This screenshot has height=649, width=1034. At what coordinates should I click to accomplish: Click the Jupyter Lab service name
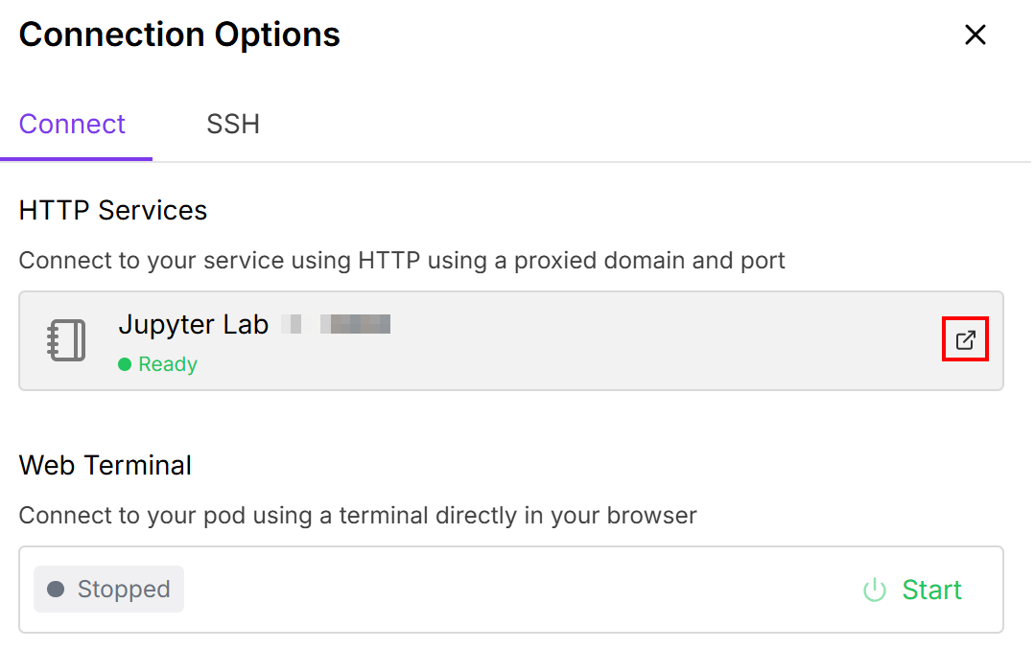193,324
